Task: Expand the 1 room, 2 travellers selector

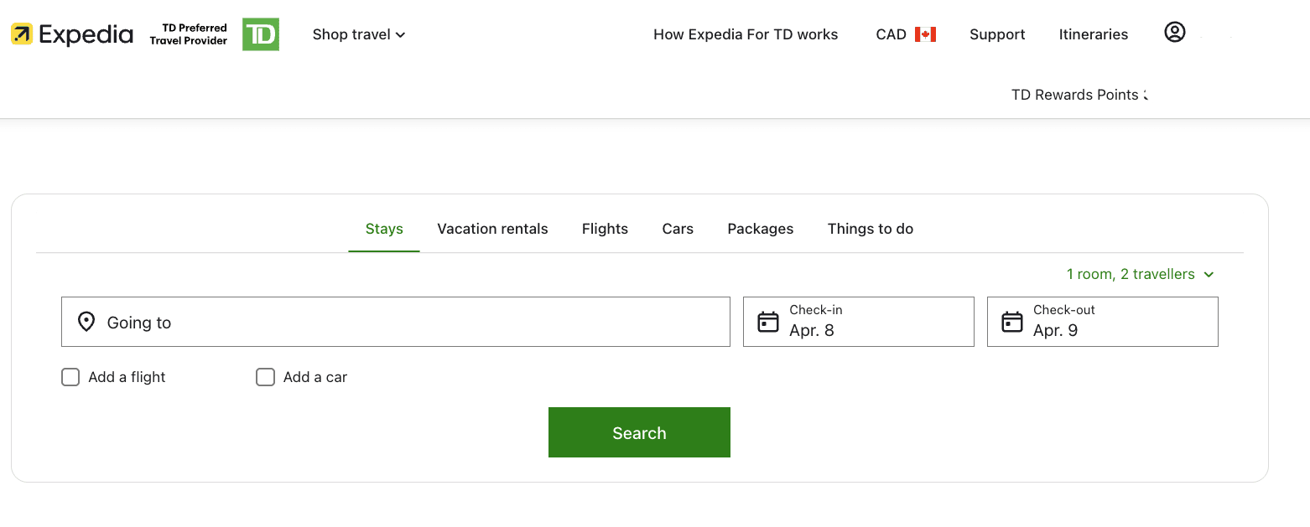Action: [x=1140, y=274]
